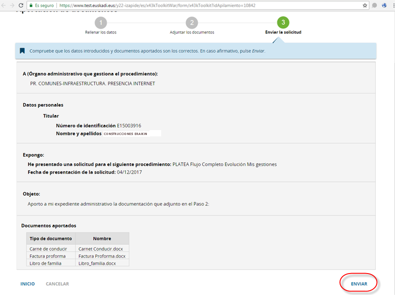Click the 'Adjuntar los documentos' step label
Viewport: 395px width, 295px height.
[192, 33]
